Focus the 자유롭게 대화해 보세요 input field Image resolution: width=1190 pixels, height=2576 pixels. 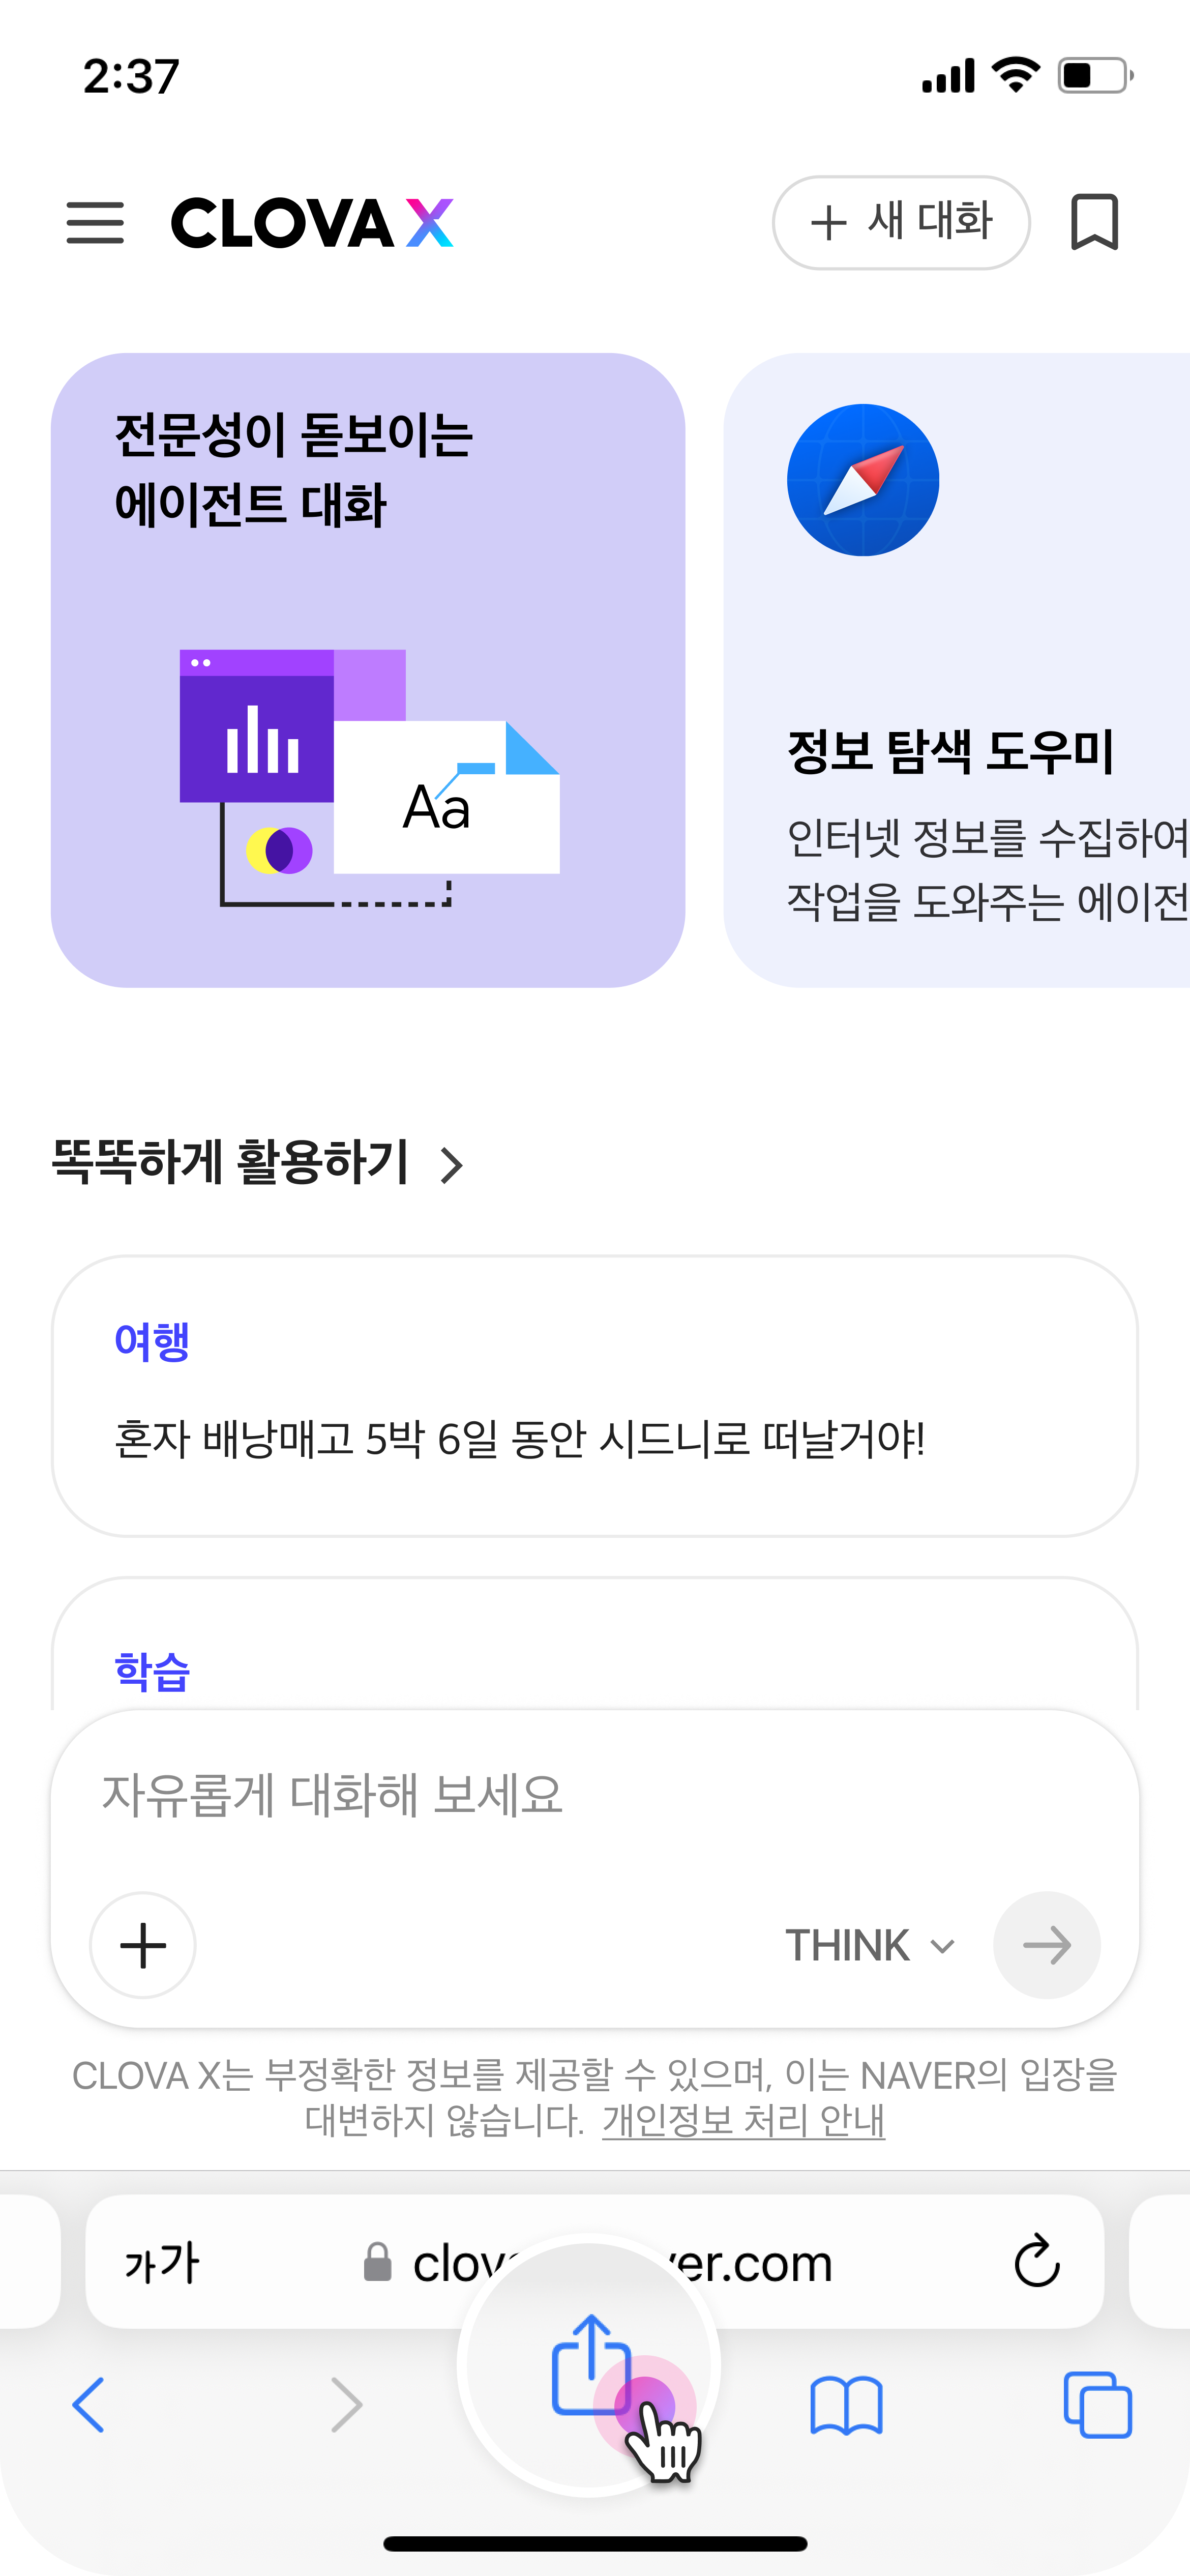click(x=594, y=1795)
